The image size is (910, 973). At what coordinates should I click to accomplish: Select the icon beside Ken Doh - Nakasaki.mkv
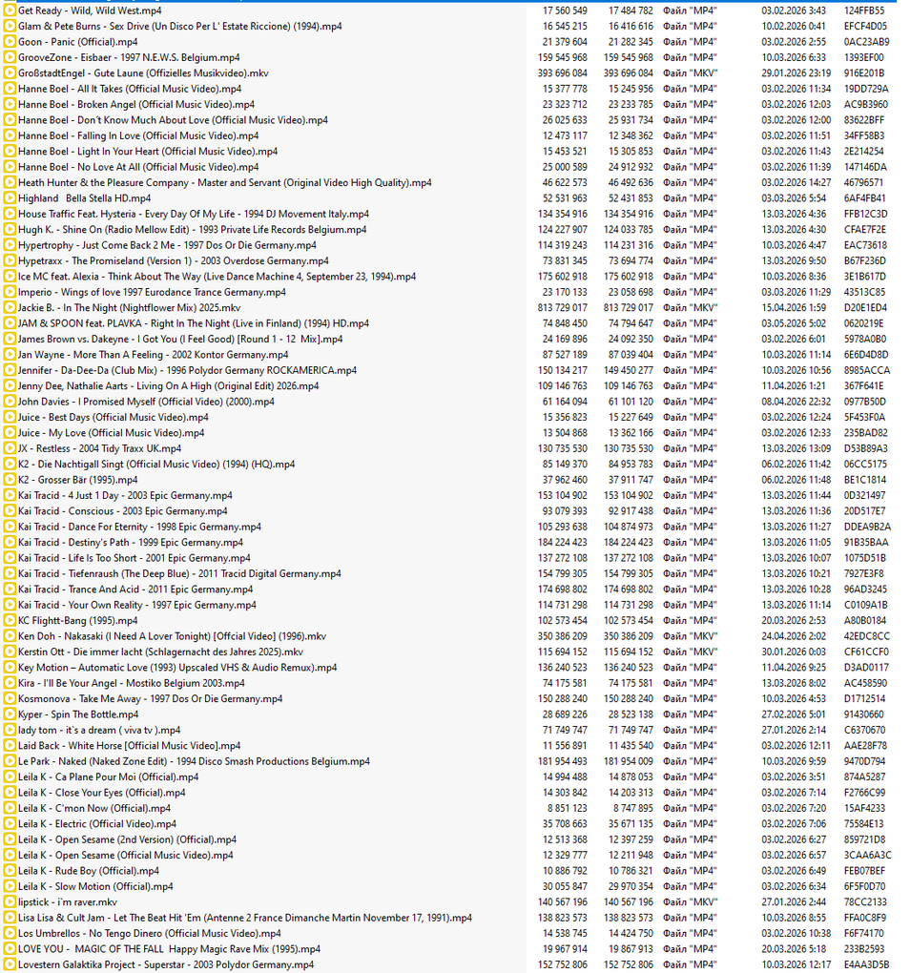pyautogui.click(x=10, y=636)
